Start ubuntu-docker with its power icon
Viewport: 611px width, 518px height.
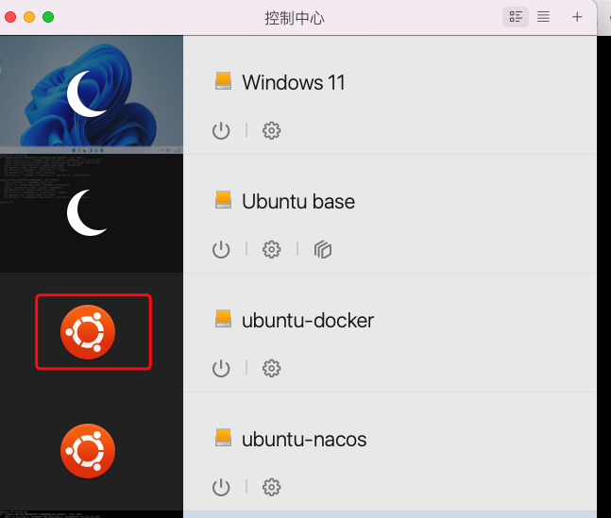(x=221, y=368)
